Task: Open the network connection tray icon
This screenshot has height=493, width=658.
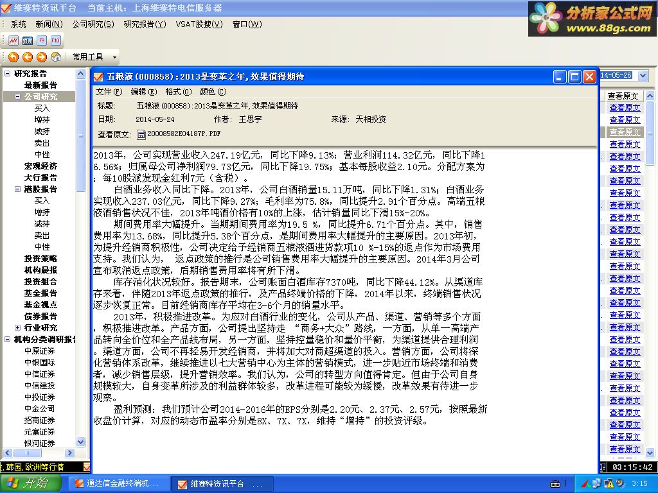Action: click(597, 483)
